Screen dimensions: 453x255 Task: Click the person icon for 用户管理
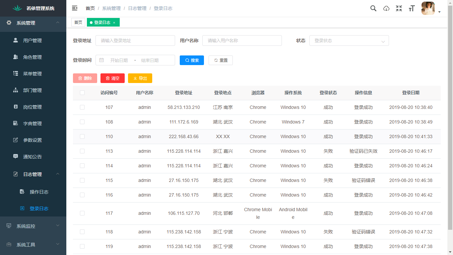click(x=16, y=40)
